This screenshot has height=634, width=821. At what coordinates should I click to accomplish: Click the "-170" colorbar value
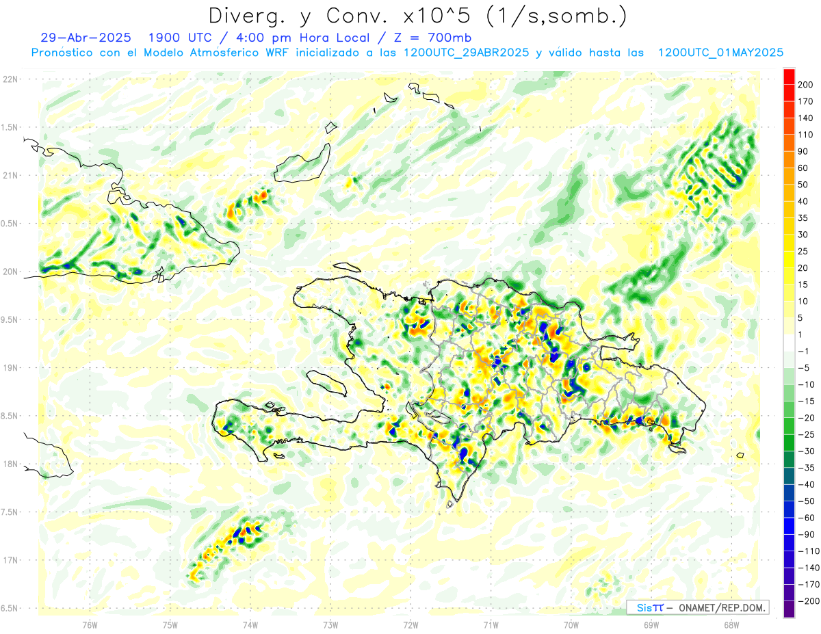click(x=808, y=584)
